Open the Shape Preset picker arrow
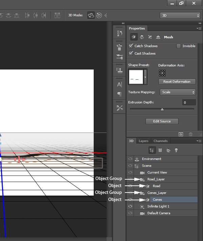The image size is (203, 241). [x=145, y=77]
